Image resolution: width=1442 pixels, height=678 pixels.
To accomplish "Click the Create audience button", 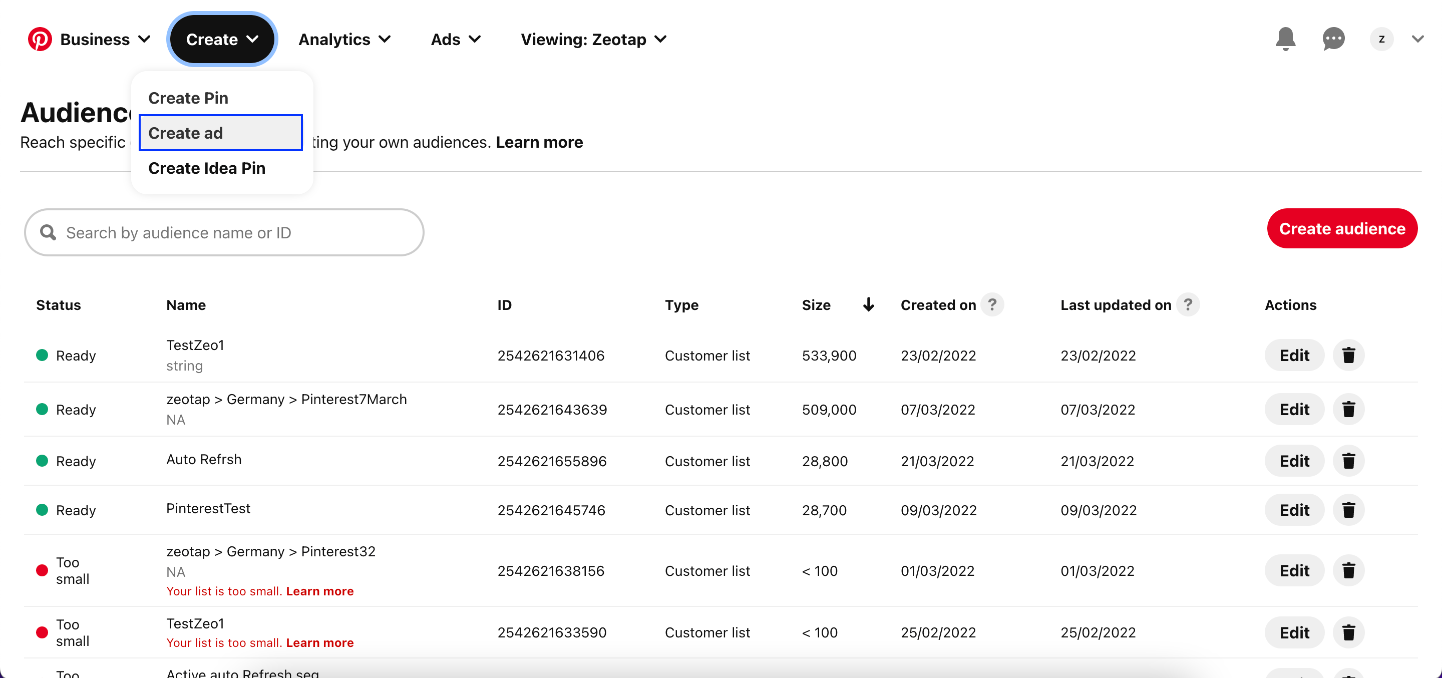I will [1342, 228].
